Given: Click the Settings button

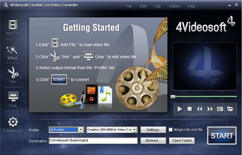Looking at the screenshot, I should click(x=153, y=130).
